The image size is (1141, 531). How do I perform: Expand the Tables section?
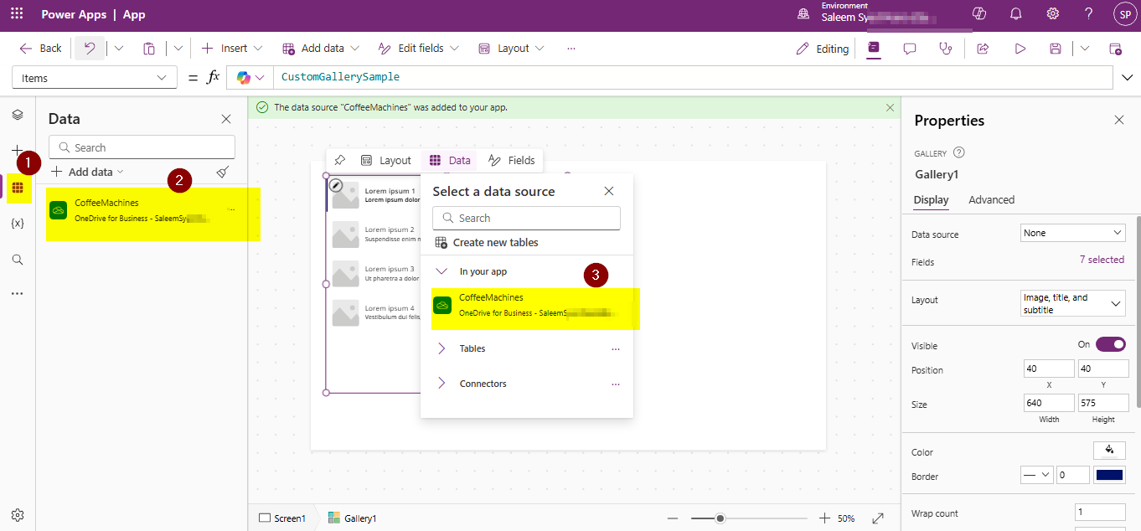442,348
